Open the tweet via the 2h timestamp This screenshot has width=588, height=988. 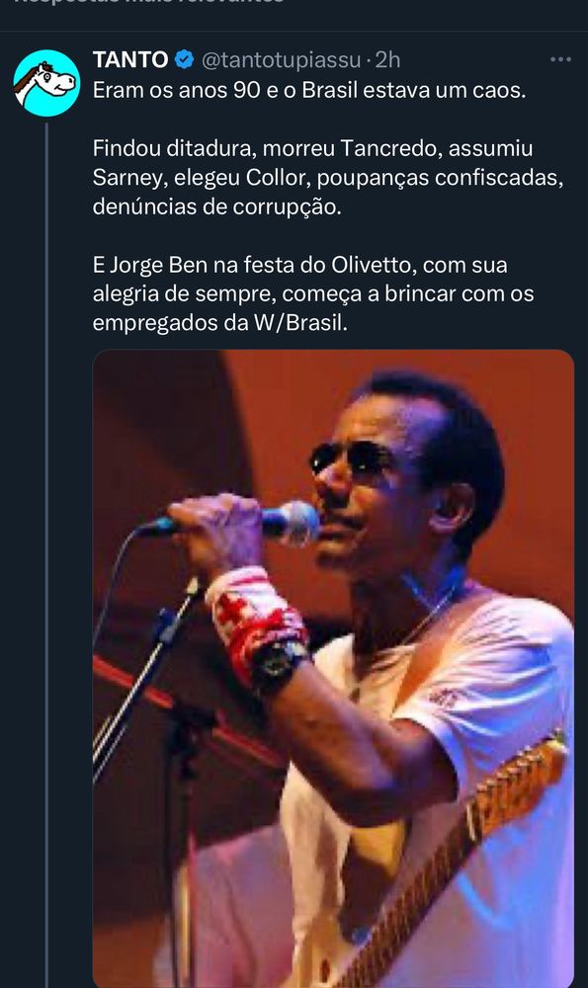click(387, 60)
